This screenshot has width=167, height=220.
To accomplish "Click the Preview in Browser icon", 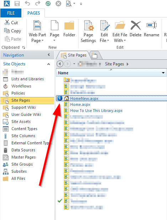I will [69, 4].
